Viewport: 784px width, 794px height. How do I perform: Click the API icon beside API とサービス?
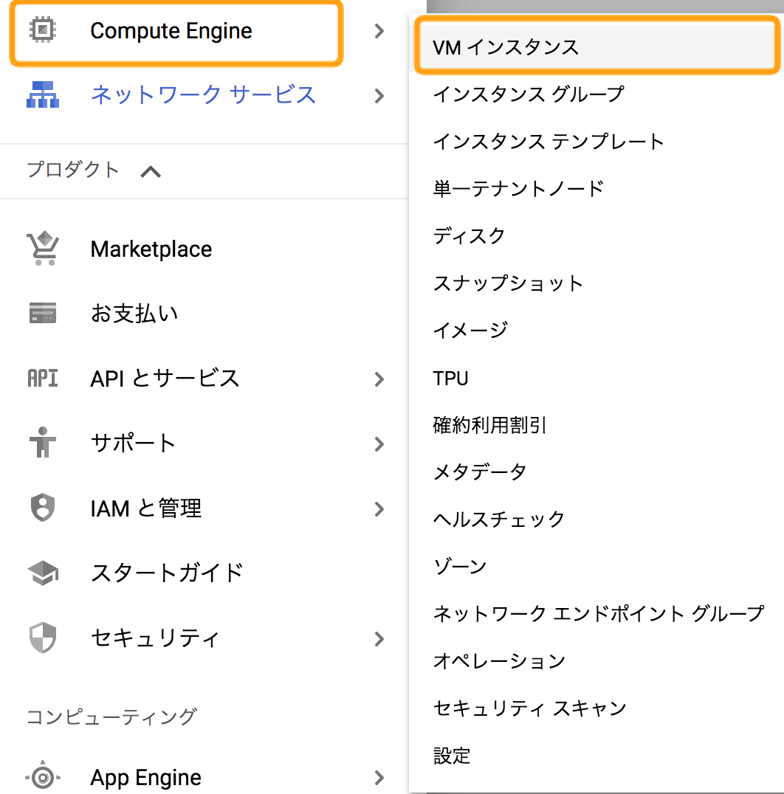coord(42,379)
